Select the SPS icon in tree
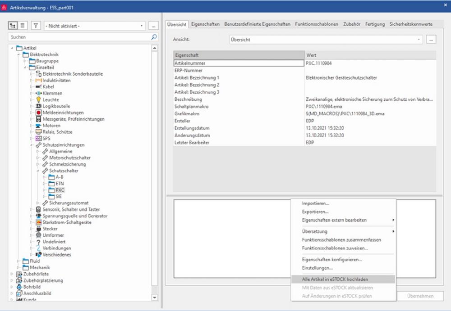This screenshot has height=311, width=451. click(38, 139)
